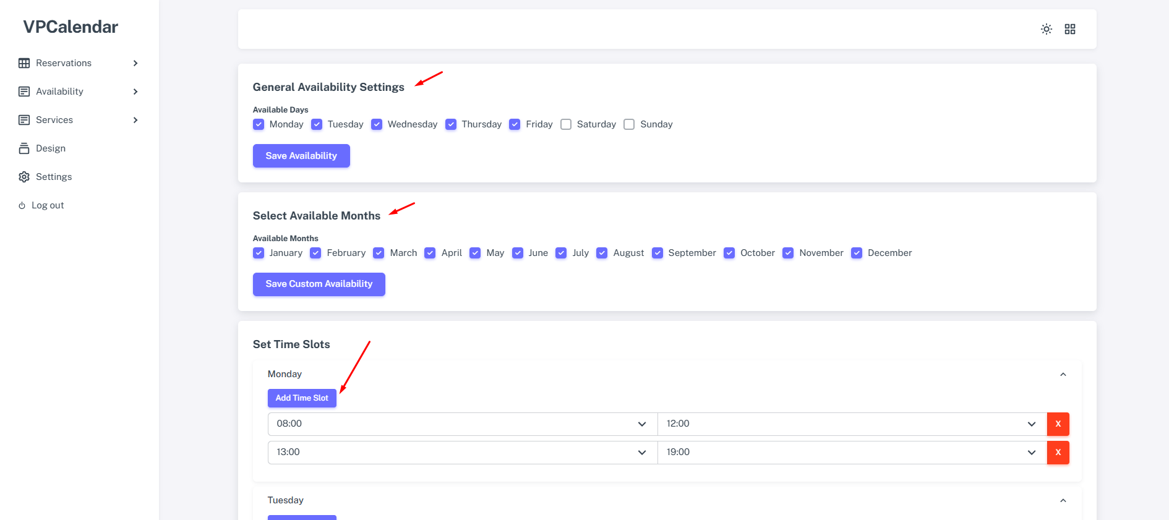Check the Sunday availability box
Image resolution: width=1169 pixels, height=520 pixels.
click(x=629, y=124)
